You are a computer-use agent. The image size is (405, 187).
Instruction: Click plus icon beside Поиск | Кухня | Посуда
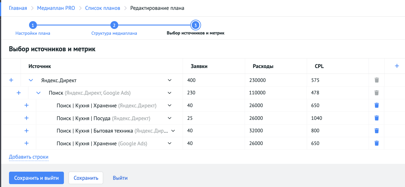pos(26,118)
